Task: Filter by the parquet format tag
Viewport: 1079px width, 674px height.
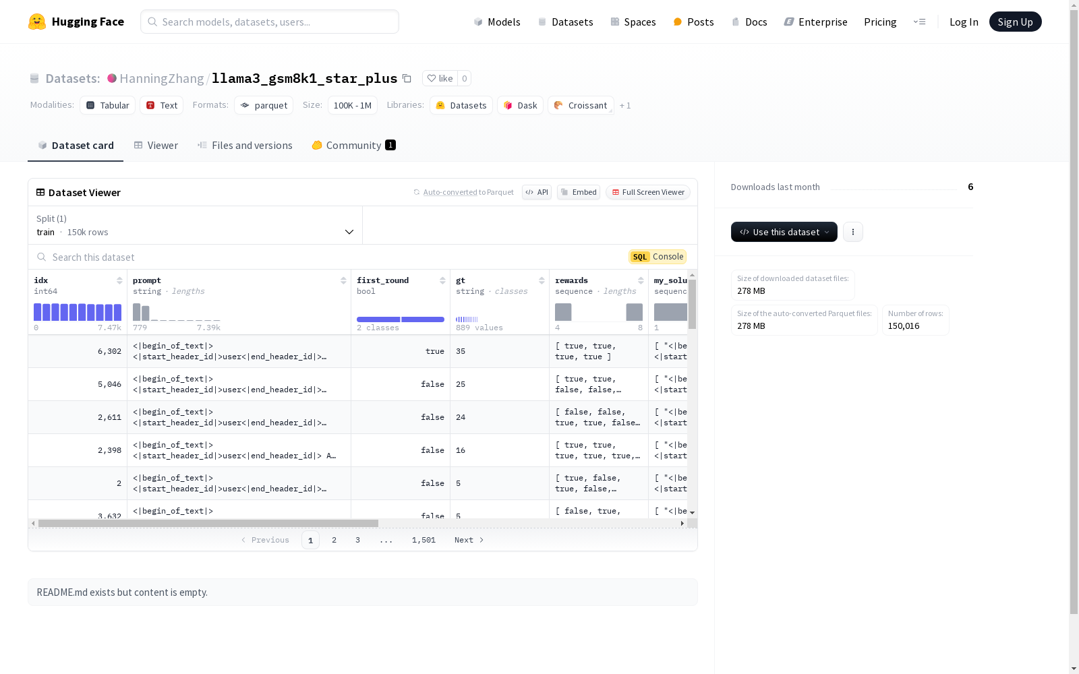Action: 264,105
